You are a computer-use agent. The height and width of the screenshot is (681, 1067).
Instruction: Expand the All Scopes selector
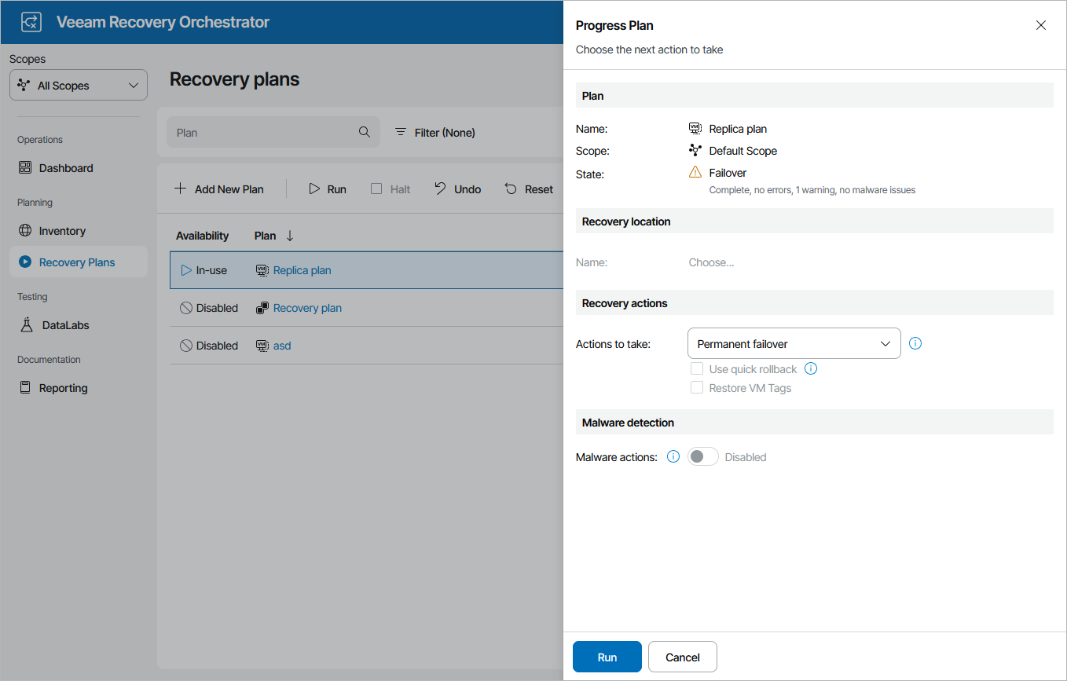(x=78, y=85)
